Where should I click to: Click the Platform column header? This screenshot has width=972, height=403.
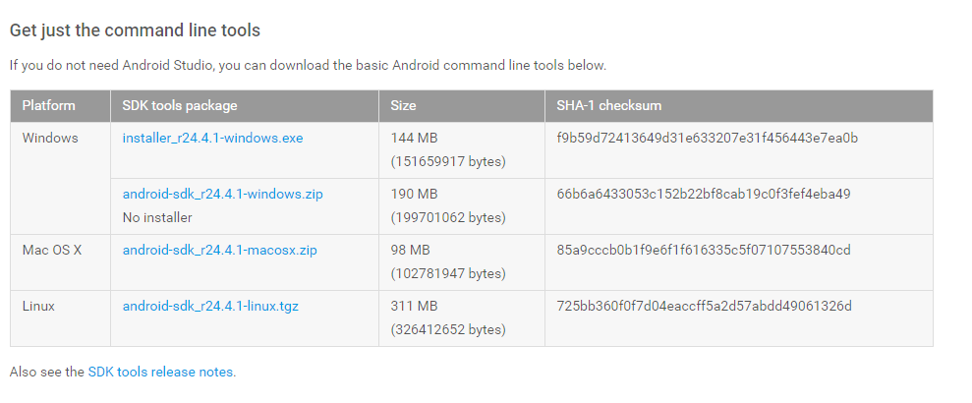point(48,106)
